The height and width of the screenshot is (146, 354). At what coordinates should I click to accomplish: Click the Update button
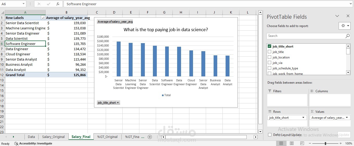point(344,135)
